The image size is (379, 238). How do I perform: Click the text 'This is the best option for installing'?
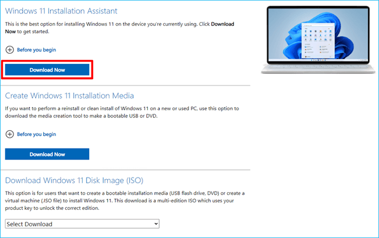(x=45, y=24)
